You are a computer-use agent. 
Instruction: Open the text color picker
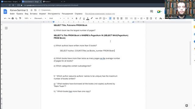(88, 18)
